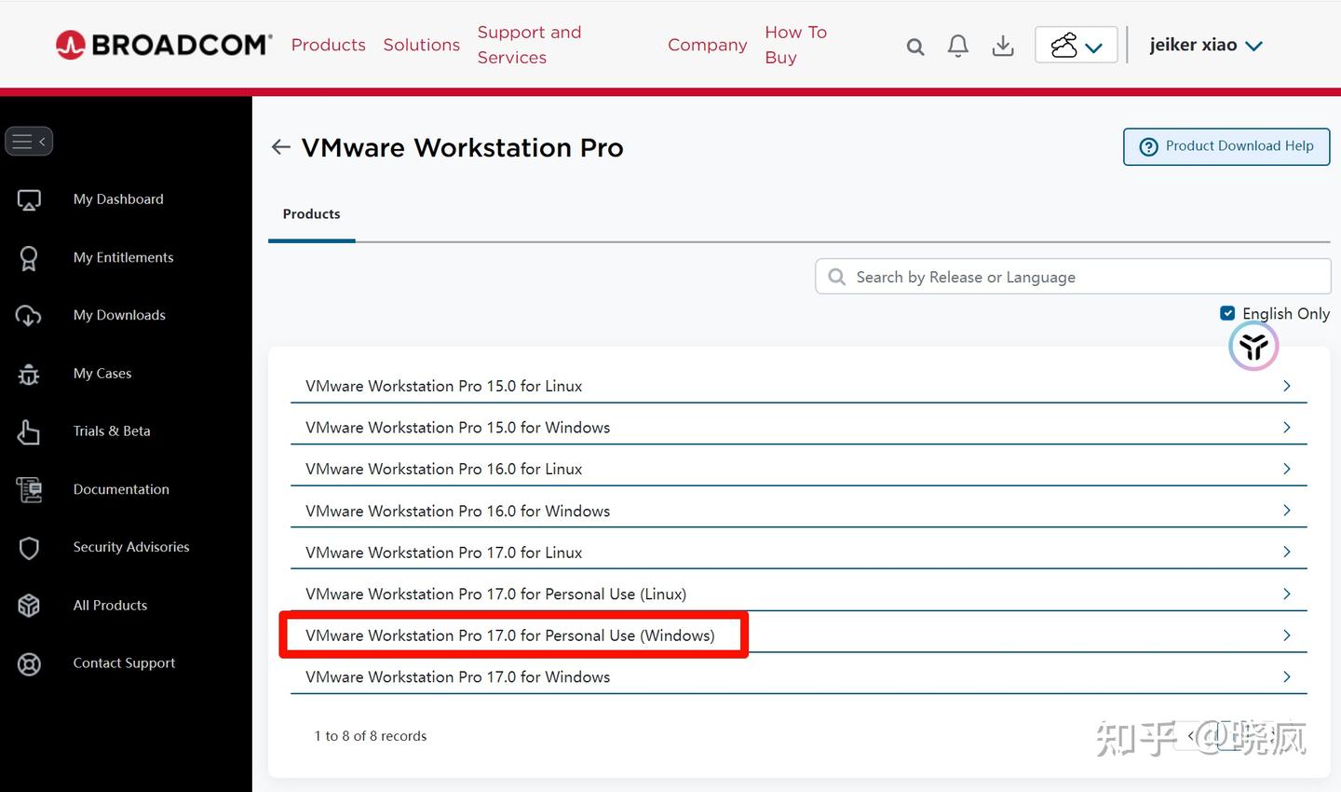Select the My Entitlements sidebar icon

pyautogui.click(x=29, y=257)
